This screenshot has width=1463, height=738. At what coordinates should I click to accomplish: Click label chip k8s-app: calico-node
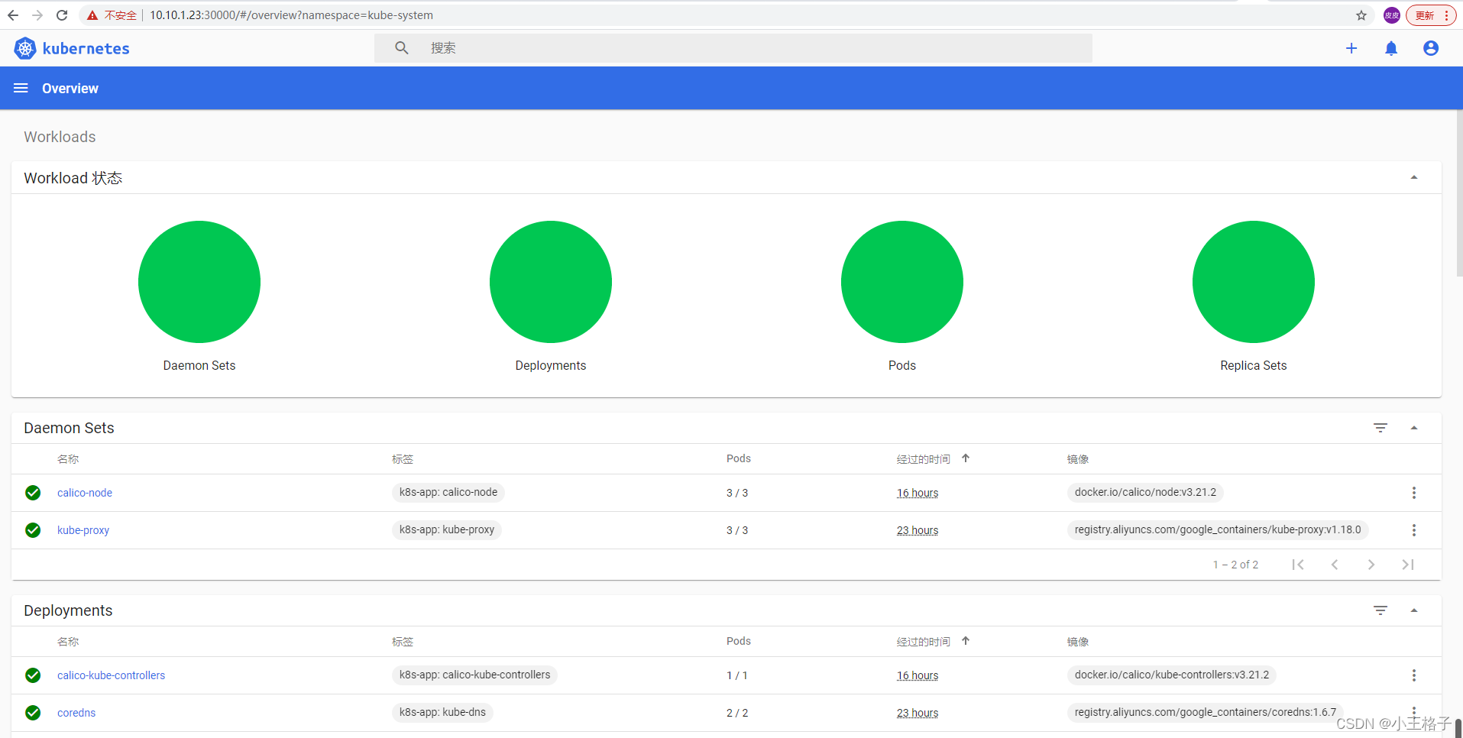tap(448, 493)
